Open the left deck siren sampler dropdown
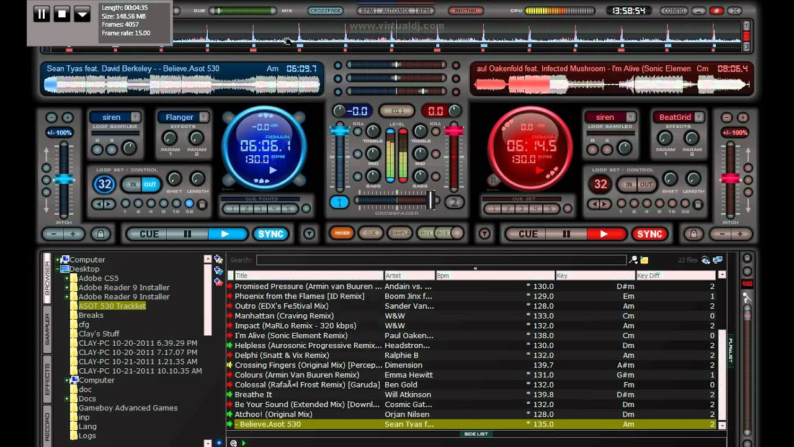Screen dimensions: 794x447 (135, 117)
